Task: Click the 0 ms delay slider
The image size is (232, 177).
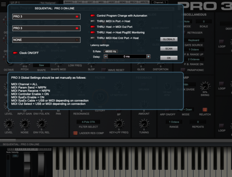Action: (x=127, y=57)
